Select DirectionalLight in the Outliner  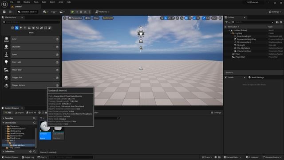pyautogui.click(x=244, y=36)
